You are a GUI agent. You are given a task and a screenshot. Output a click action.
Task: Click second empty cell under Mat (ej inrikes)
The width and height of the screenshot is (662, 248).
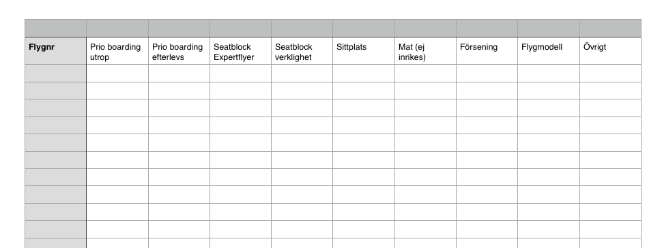(426, 91)
